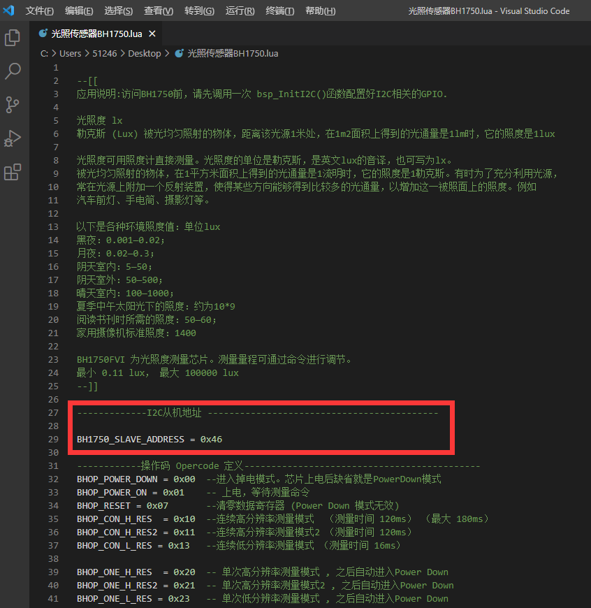Screen dimensions: 591x608
Task: Click BHOP_CON_H_RES on line 35
Action: click(115, 519)
